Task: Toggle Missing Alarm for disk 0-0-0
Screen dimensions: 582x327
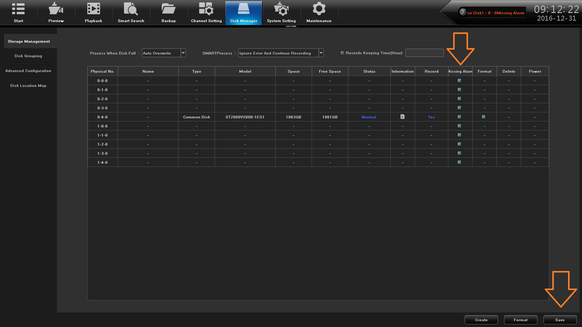Action: click(x=459, y=80)
